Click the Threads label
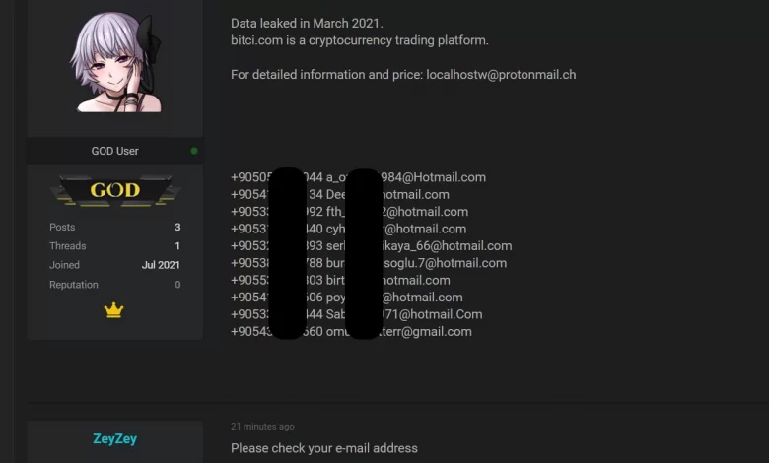 coord(68,246)
